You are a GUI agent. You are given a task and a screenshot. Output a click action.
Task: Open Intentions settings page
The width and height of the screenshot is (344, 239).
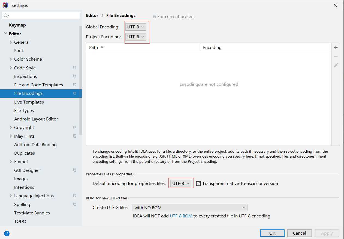click(24, 187)
